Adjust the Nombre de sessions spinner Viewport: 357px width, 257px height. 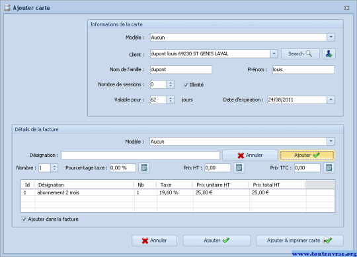pos(171,85)
